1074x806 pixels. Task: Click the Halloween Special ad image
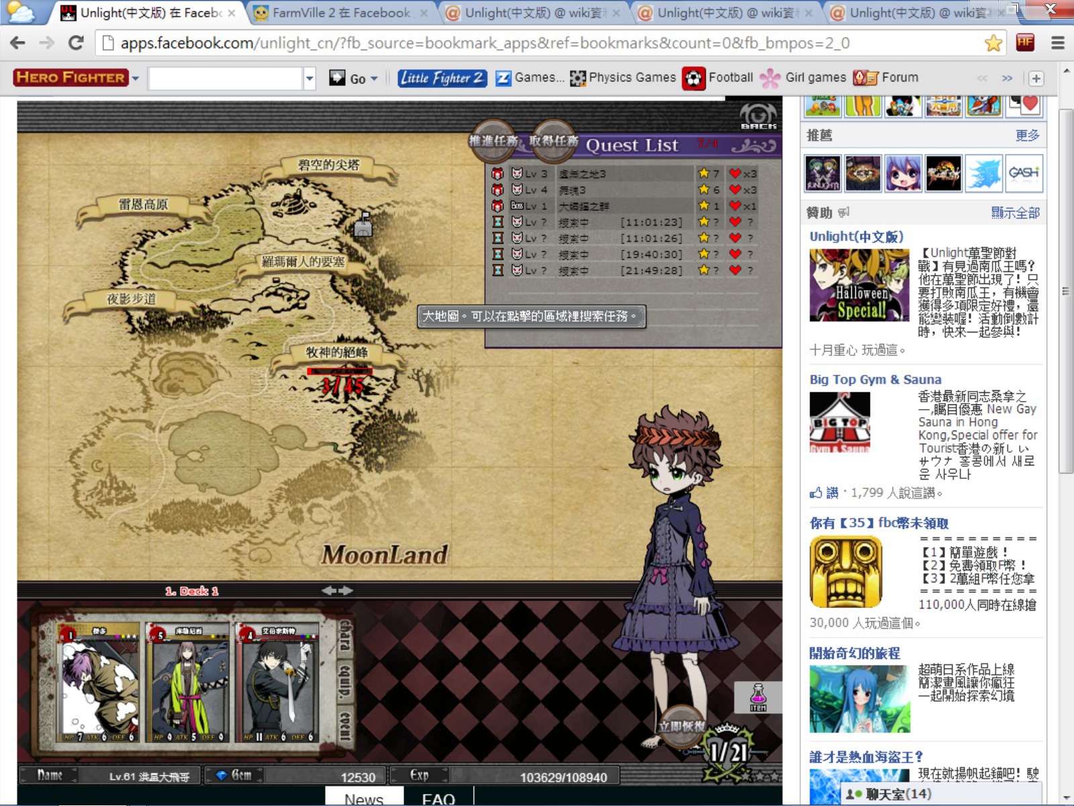859,285
